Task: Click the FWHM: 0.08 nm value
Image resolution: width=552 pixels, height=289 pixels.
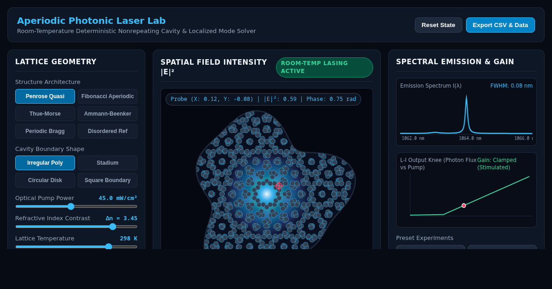Action: pyautogui.click(x=512, y=86)
